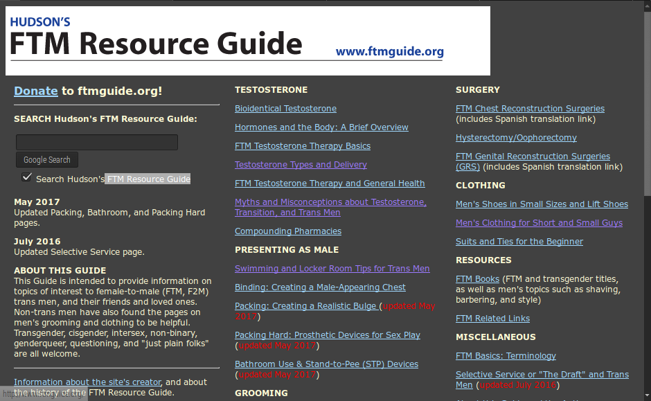The image size is (651, 401).
Task: Click the May 2017 update heading
Action: 37,202
